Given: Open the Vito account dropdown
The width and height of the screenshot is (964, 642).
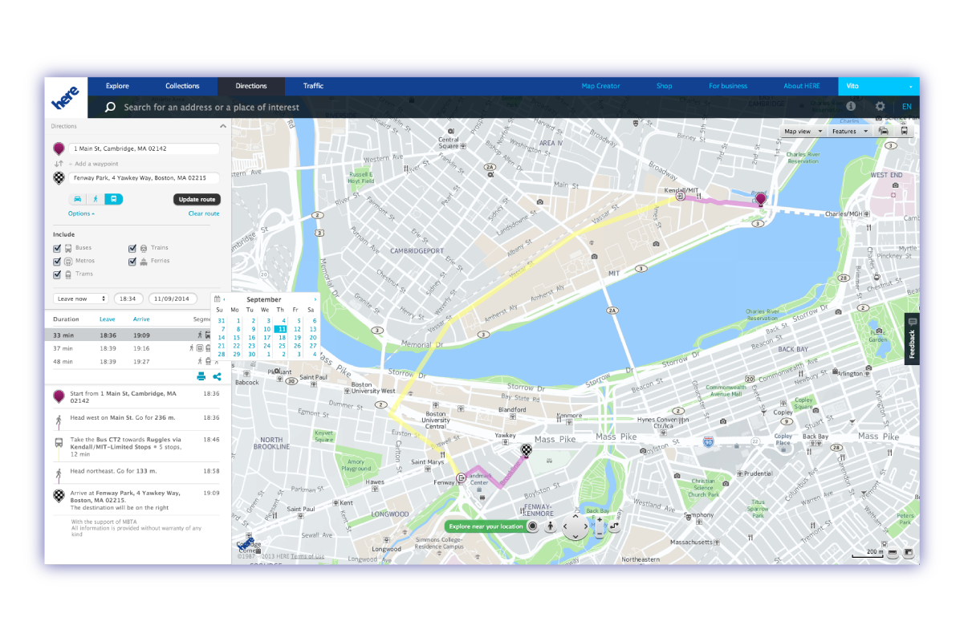Looking at the screenshot, I should pyautogui.click(x=879, y=86).
